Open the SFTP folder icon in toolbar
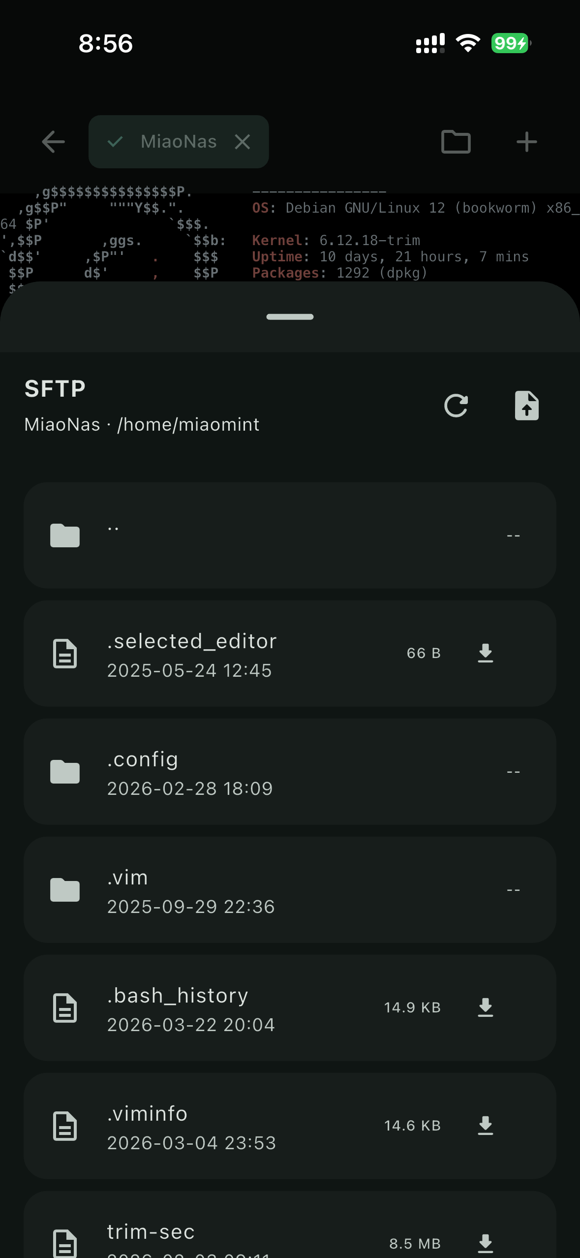 456,142
